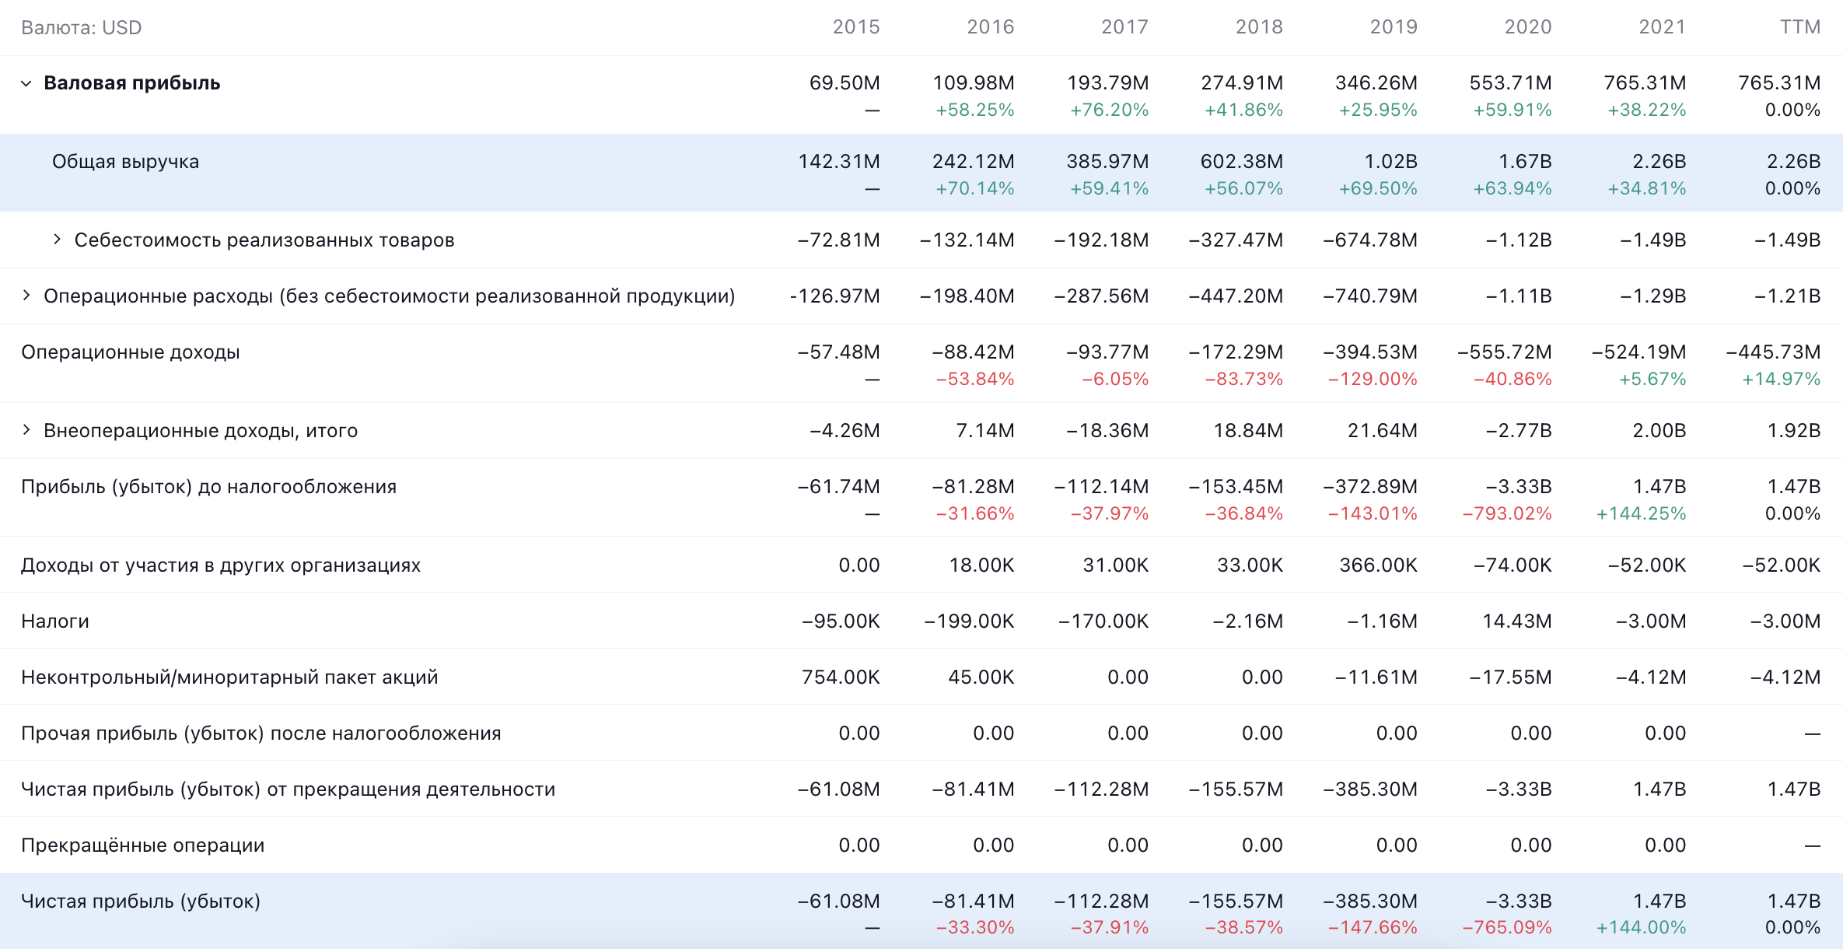Click non-operating income value 7.14M

point(985,431)
